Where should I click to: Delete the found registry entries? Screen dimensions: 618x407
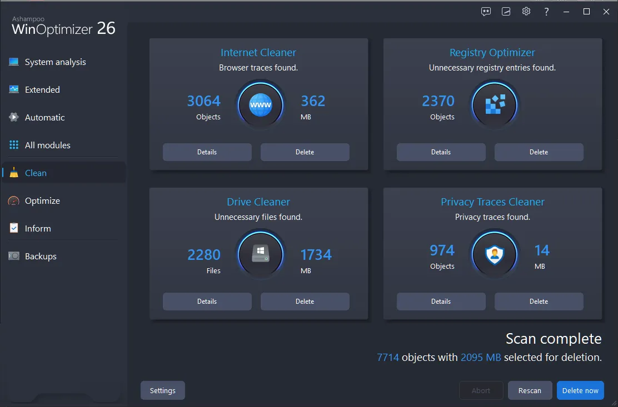pyautogui.click(x=538, y=152)
